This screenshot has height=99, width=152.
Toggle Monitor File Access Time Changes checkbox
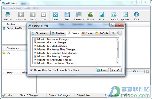[35, 49]
